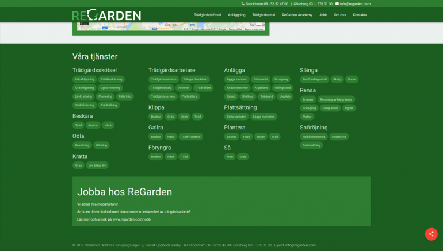Click the Stödmur tag
The image size is (443, 251).
point(248,96)
